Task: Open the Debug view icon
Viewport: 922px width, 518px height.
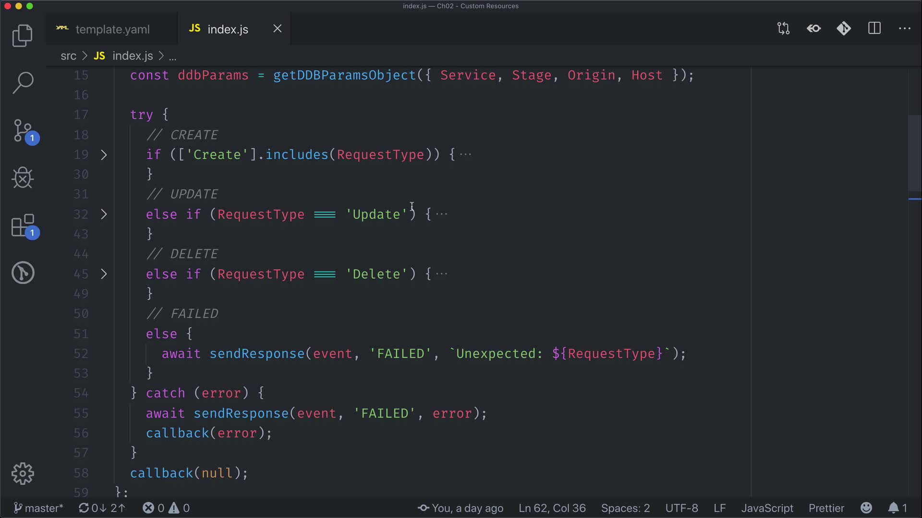Action: point(22,178)
